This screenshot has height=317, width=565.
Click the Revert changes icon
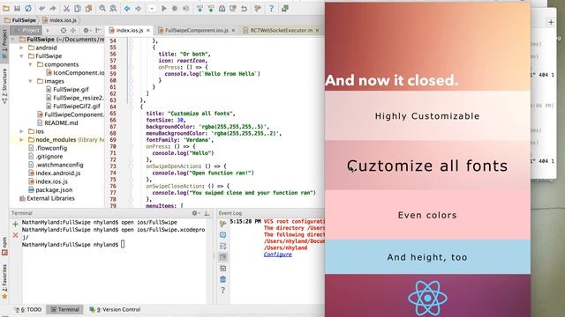[244, 8]
